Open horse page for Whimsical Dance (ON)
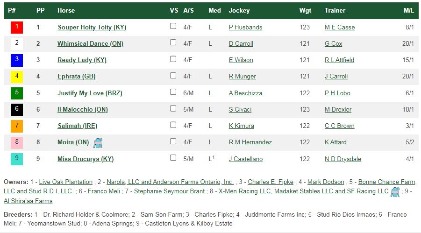The width and height of the screenshot is (421, 233). 90,44
